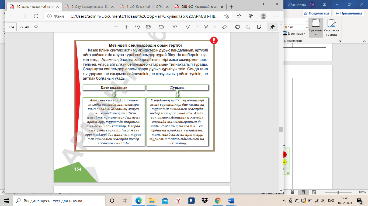Open Draw pen options dropdown
Viewport: 368px width, 206px height.
[197, 27]
